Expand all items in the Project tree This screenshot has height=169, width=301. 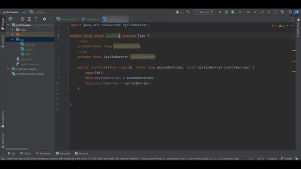pyautogui.click(x=29, y=19)
